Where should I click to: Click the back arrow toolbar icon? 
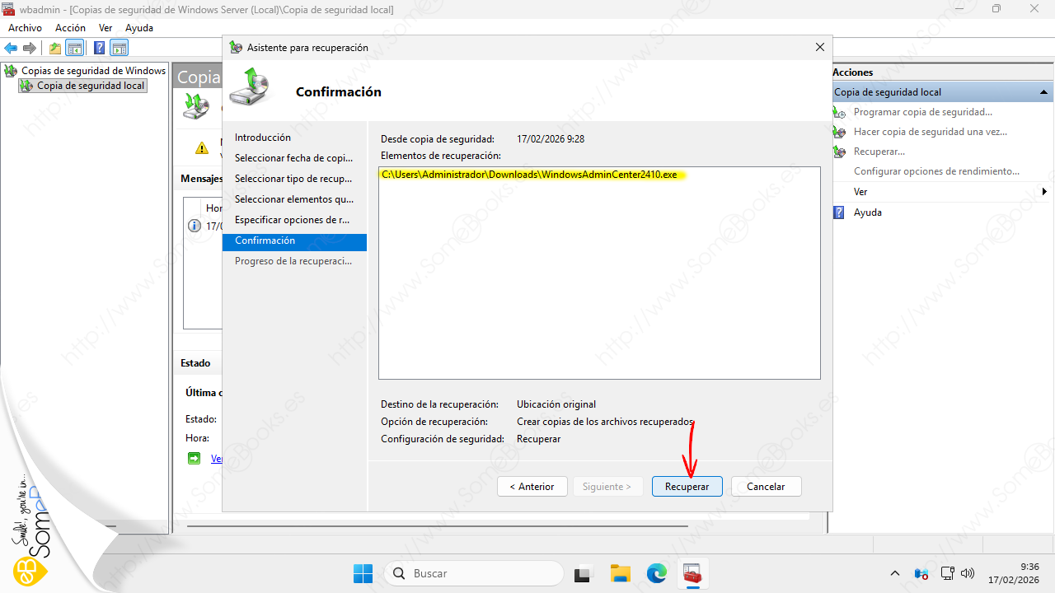(11, 48)
